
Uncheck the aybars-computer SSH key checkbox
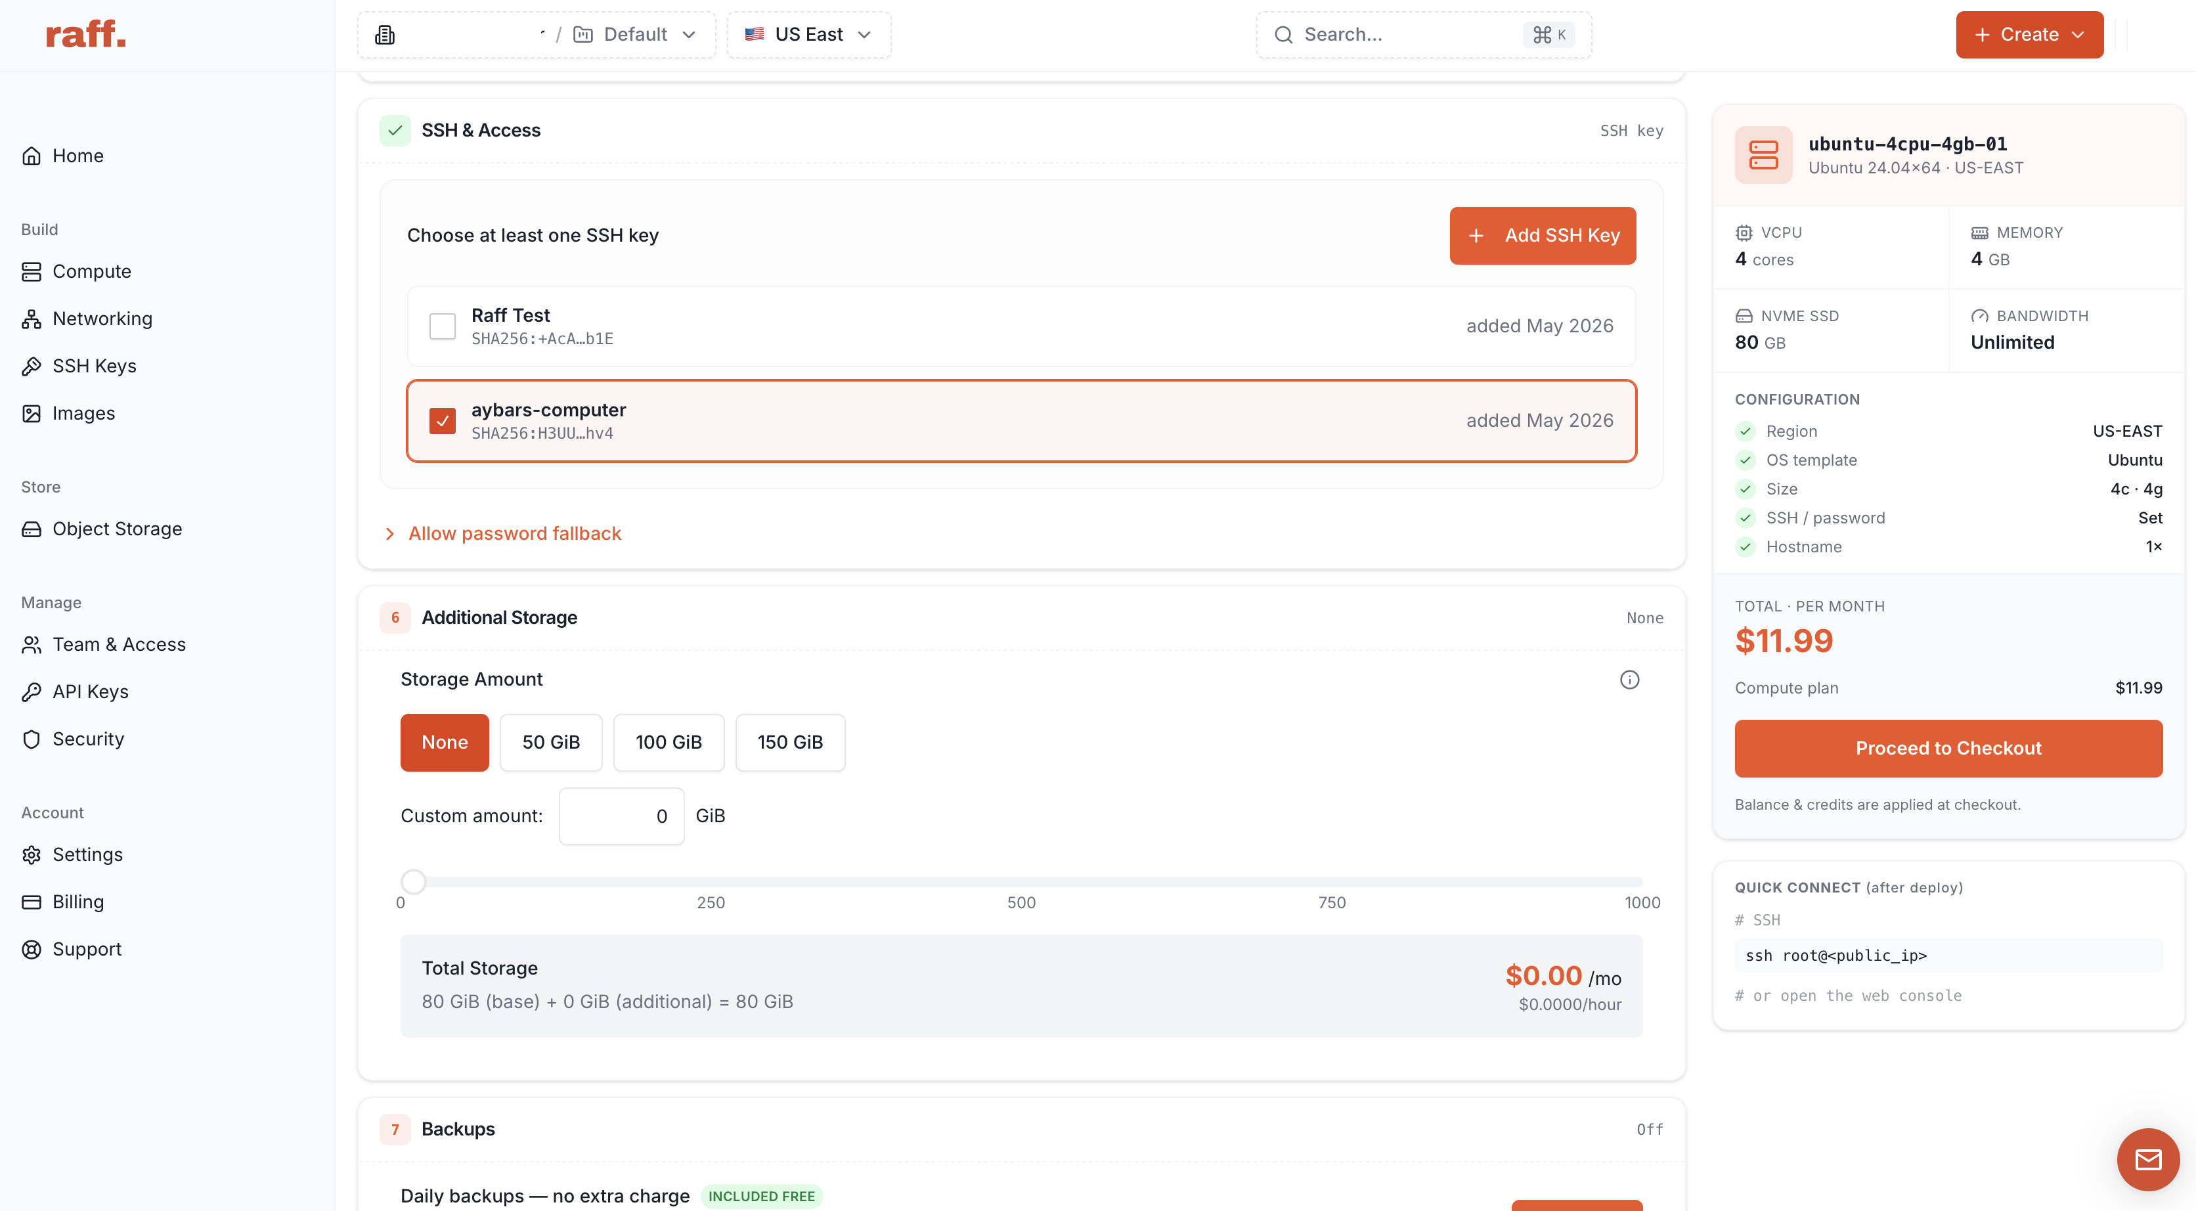click(443, 420)
